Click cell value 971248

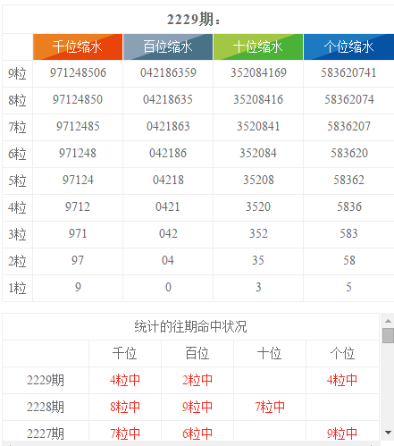click(x=78, y=153)
